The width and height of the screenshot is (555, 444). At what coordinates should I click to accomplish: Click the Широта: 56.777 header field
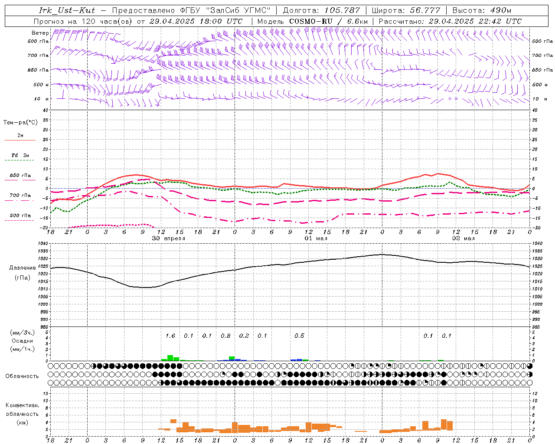(x=406, y=10)
